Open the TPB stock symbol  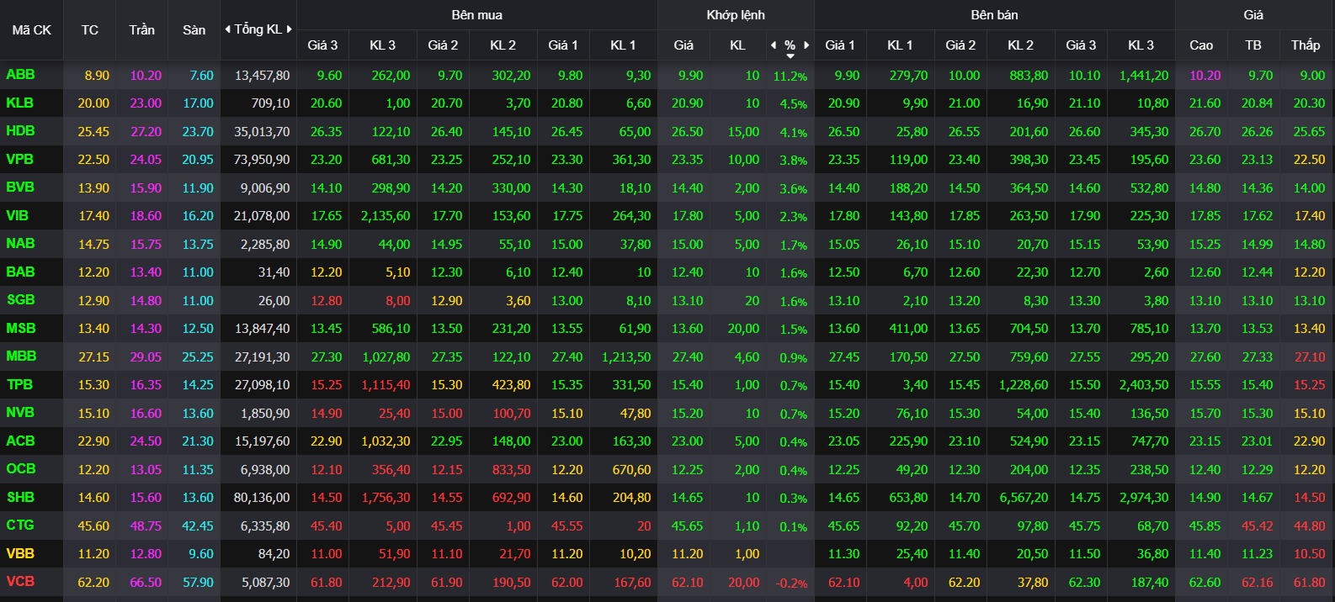(19, 384)
